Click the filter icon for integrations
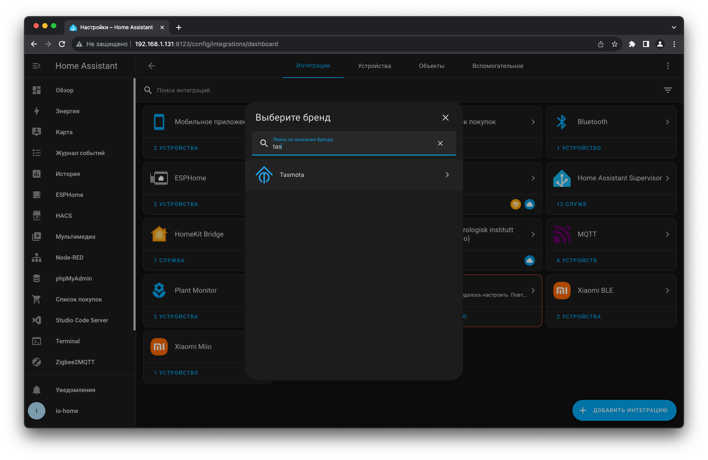 [x=667, y=90]
